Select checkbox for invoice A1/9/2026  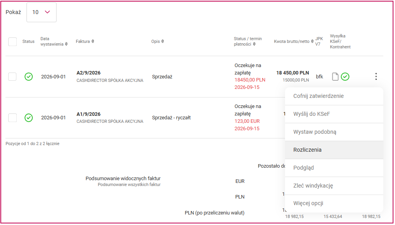(x=12, y=118)
